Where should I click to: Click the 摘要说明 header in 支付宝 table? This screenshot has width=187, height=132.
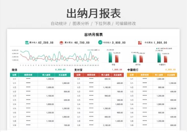91,75
